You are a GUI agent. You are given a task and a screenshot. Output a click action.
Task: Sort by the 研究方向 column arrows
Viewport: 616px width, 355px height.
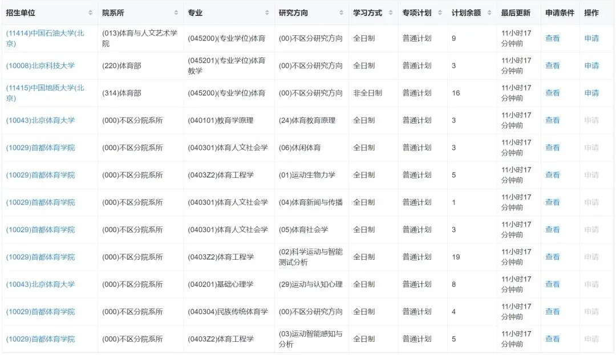pyautogui.click(x=342, y=13)
